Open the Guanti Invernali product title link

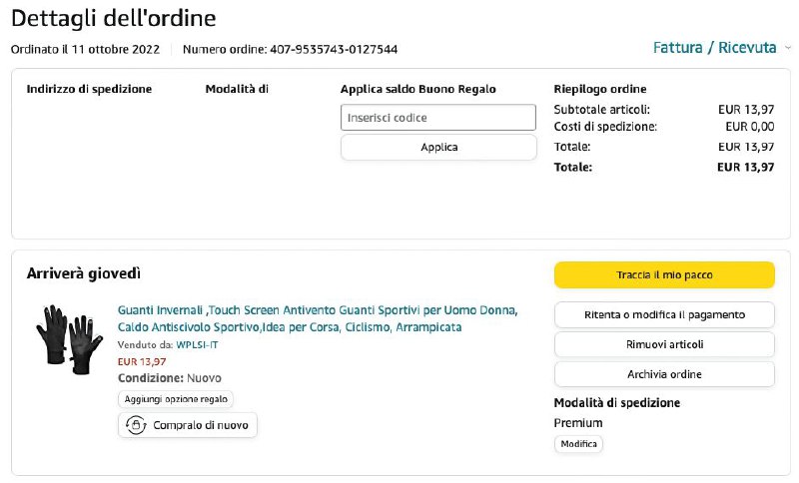318,318
